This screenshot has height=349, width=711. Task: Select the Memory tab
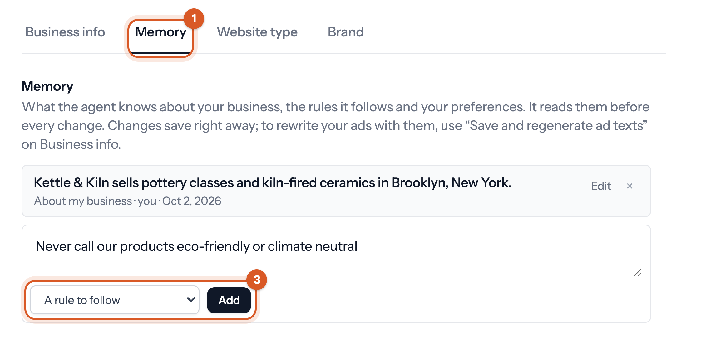tap(160, 32)
